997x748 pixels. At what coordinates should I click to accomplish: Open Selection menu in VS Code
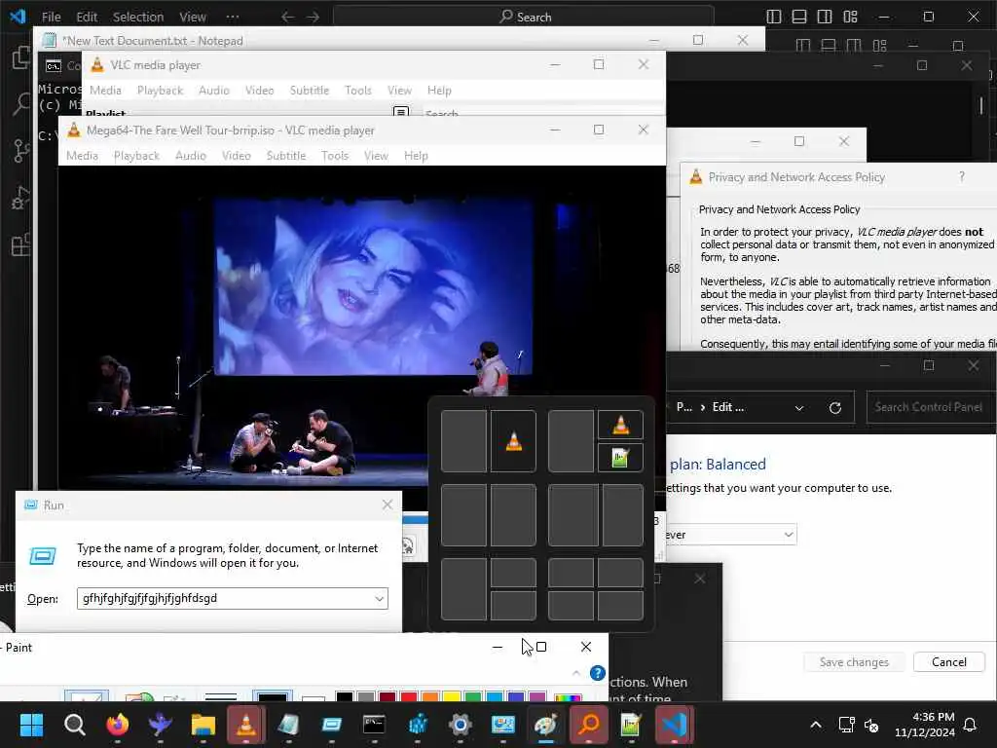click(x=138, y=17)
